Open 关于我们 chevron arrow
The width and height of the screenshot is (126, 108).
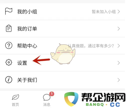click(119, 80)
